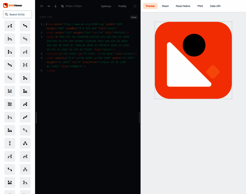Click line number 4 in the gutter
The width and height of the screenshot is (246, 194).
[41, 54]
